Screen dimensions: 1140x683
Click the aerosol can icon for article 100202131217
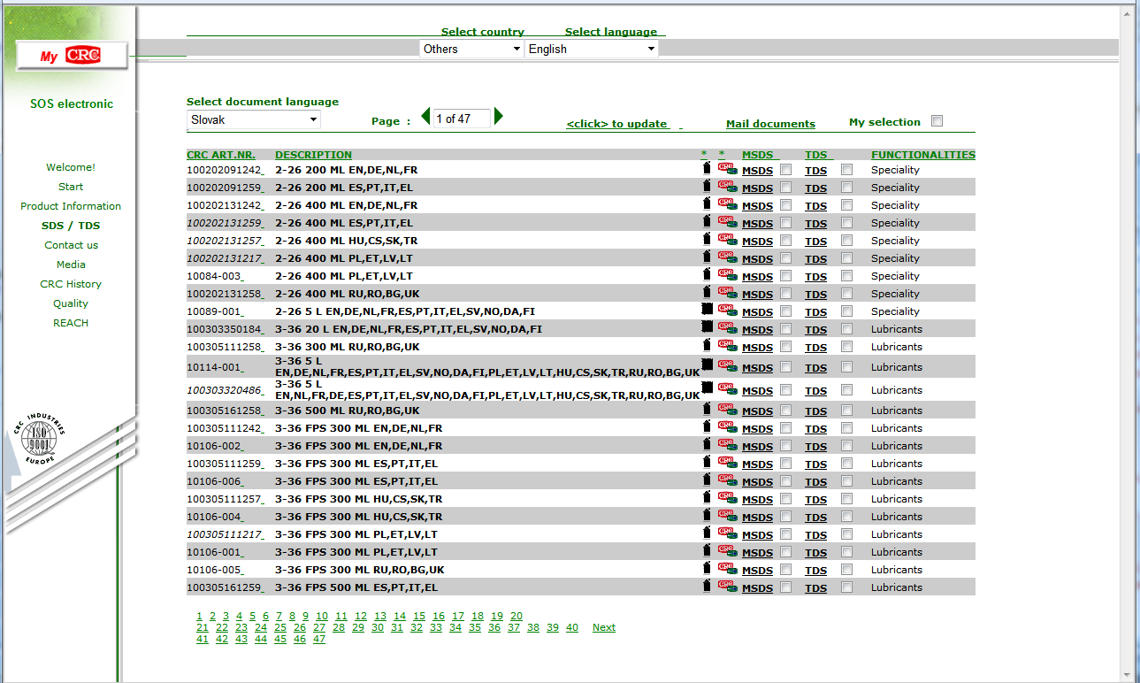[x=706, y=256]
